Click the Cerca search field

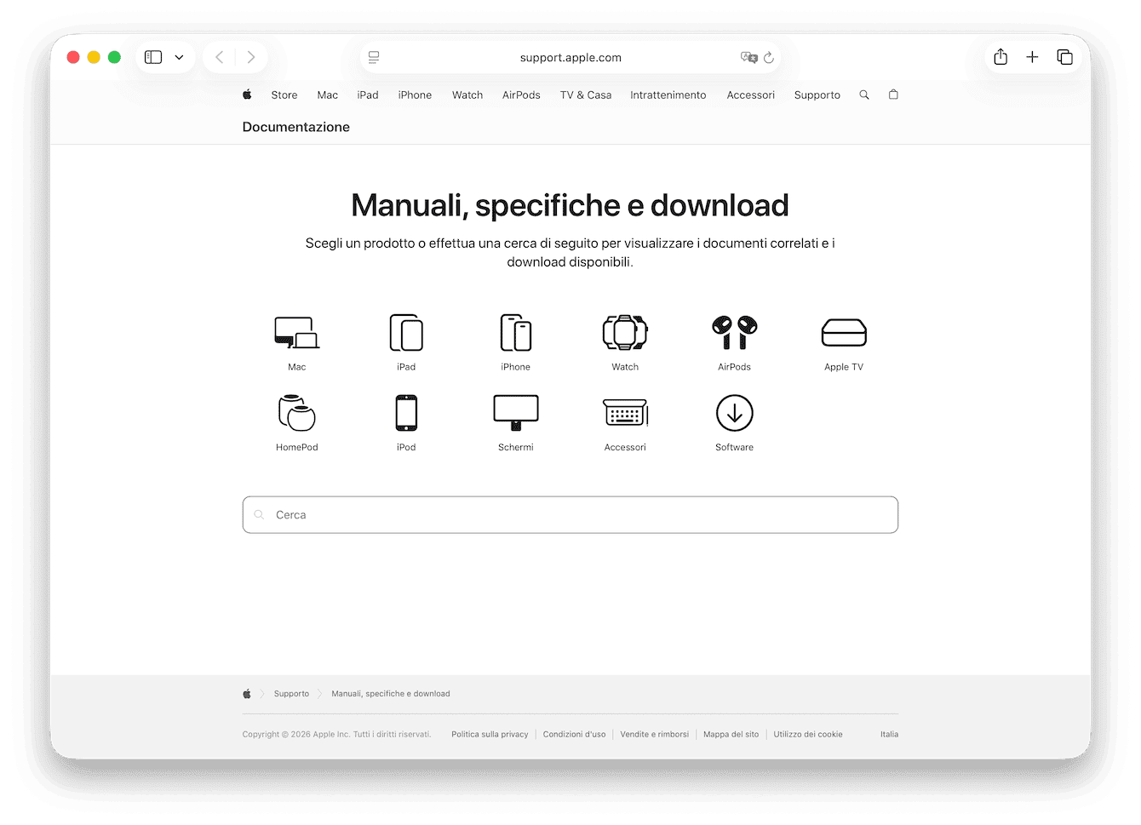click(x=570, y=515)
